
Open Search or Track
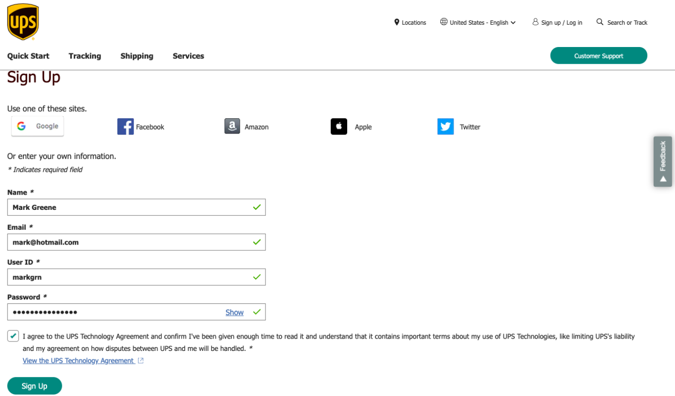pyautogui.click(x=627, y=23)
